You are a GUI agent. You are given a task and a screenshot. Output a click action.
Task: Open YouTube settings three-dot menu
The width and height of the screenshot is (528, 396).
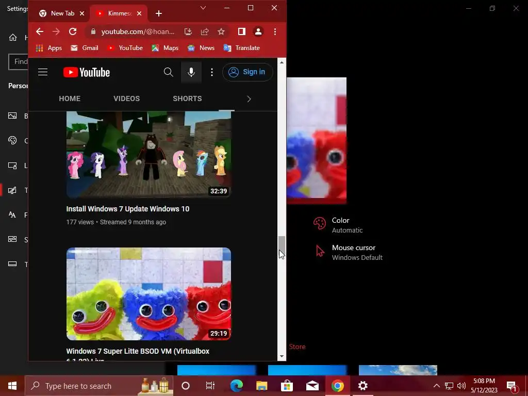coord(212,72)
